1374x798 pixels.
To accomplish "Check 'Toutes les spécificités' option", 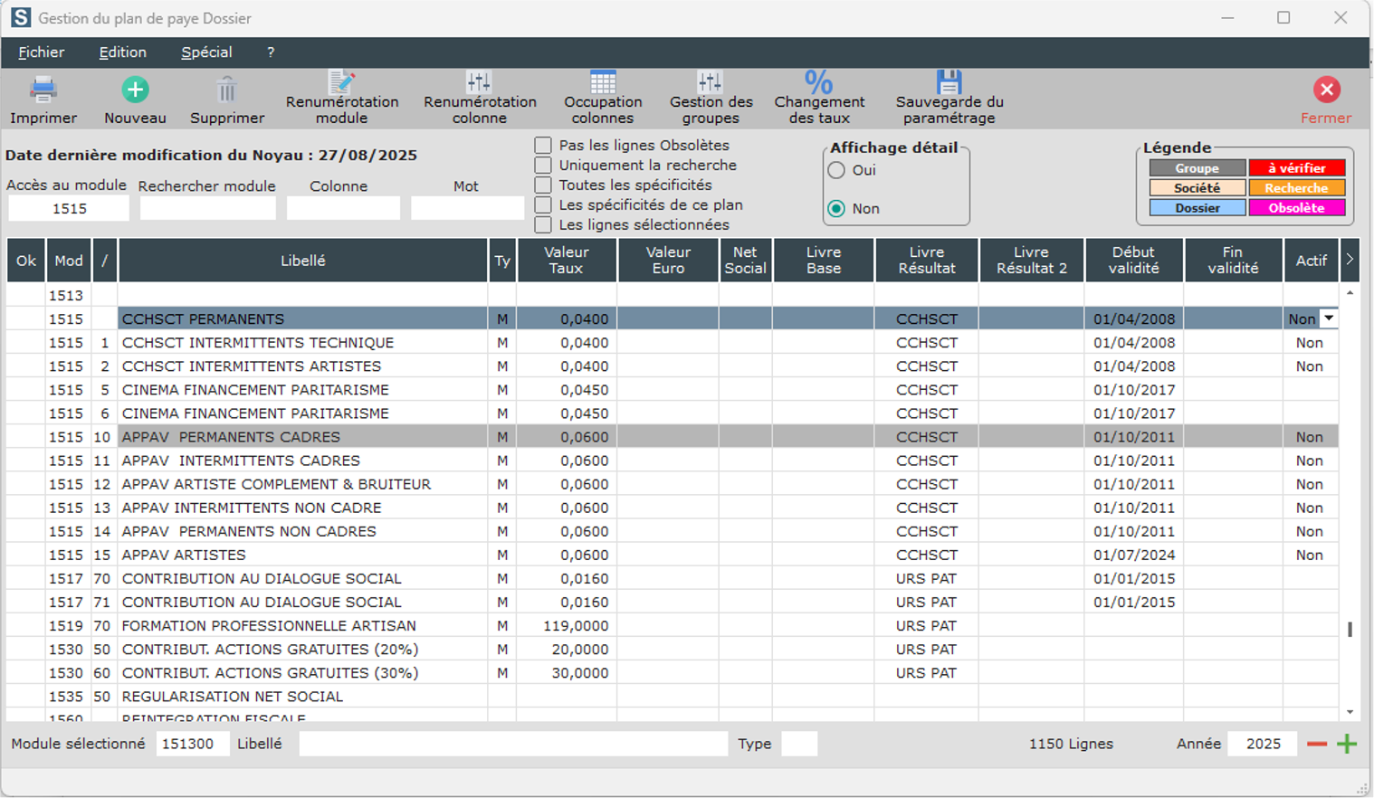I will (x=543, y=185).
